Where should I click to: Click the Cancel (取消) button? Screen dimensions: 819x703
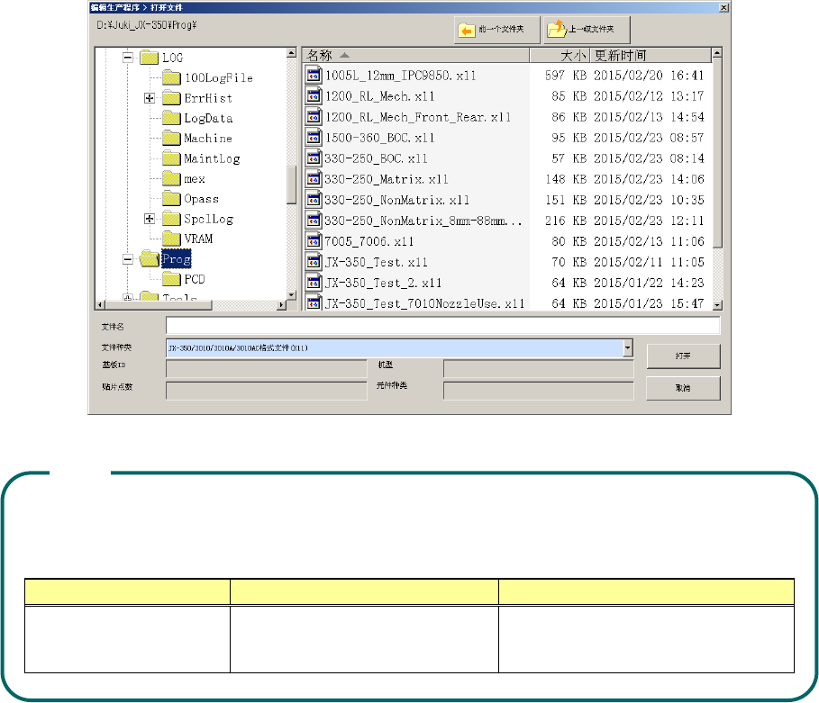click(683, 388)
